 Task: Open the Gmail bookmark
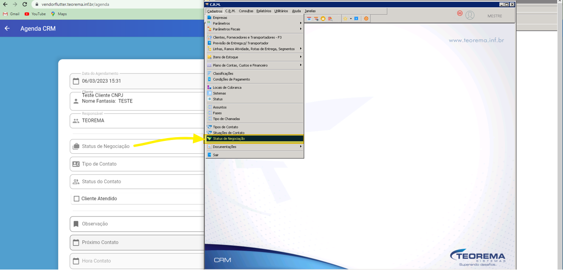(11, 14)
